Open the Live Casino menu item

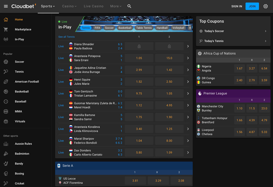(x=94, y=6)
